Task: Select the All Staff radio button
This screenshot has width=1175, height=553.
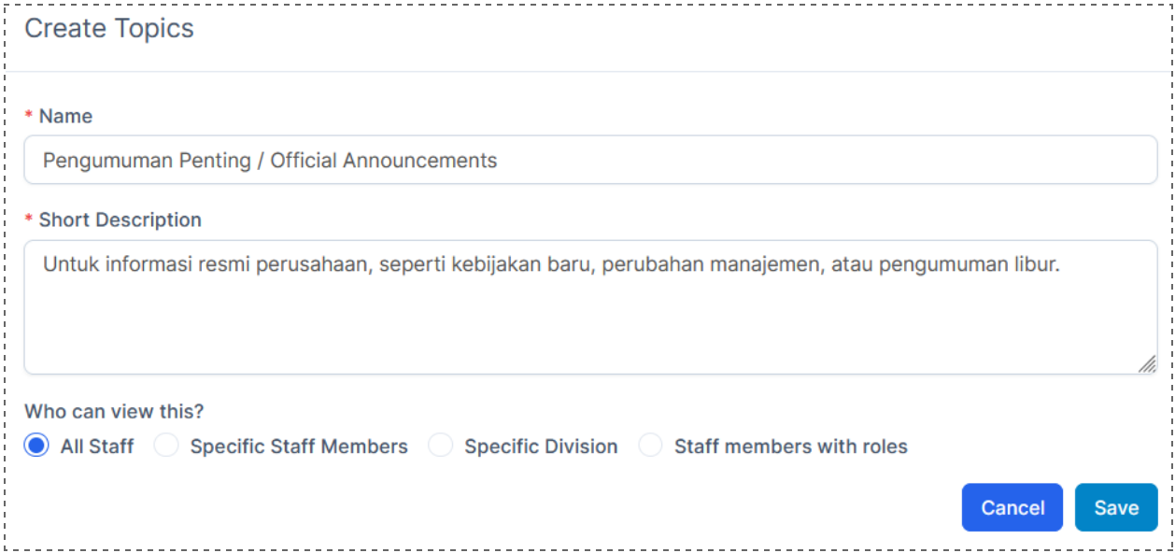Action: [36, 446]
